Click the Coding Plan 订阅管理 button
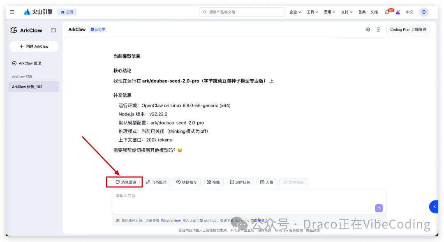Image resolution: width=444 pixels, height=242 pixels. pyautogui.click(x=408, y=29)
